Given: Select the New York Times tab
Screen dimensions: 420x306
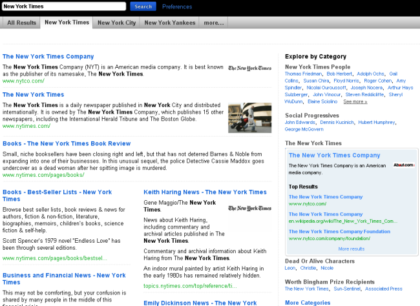Looking at the screenshot, I should [67, 23].
